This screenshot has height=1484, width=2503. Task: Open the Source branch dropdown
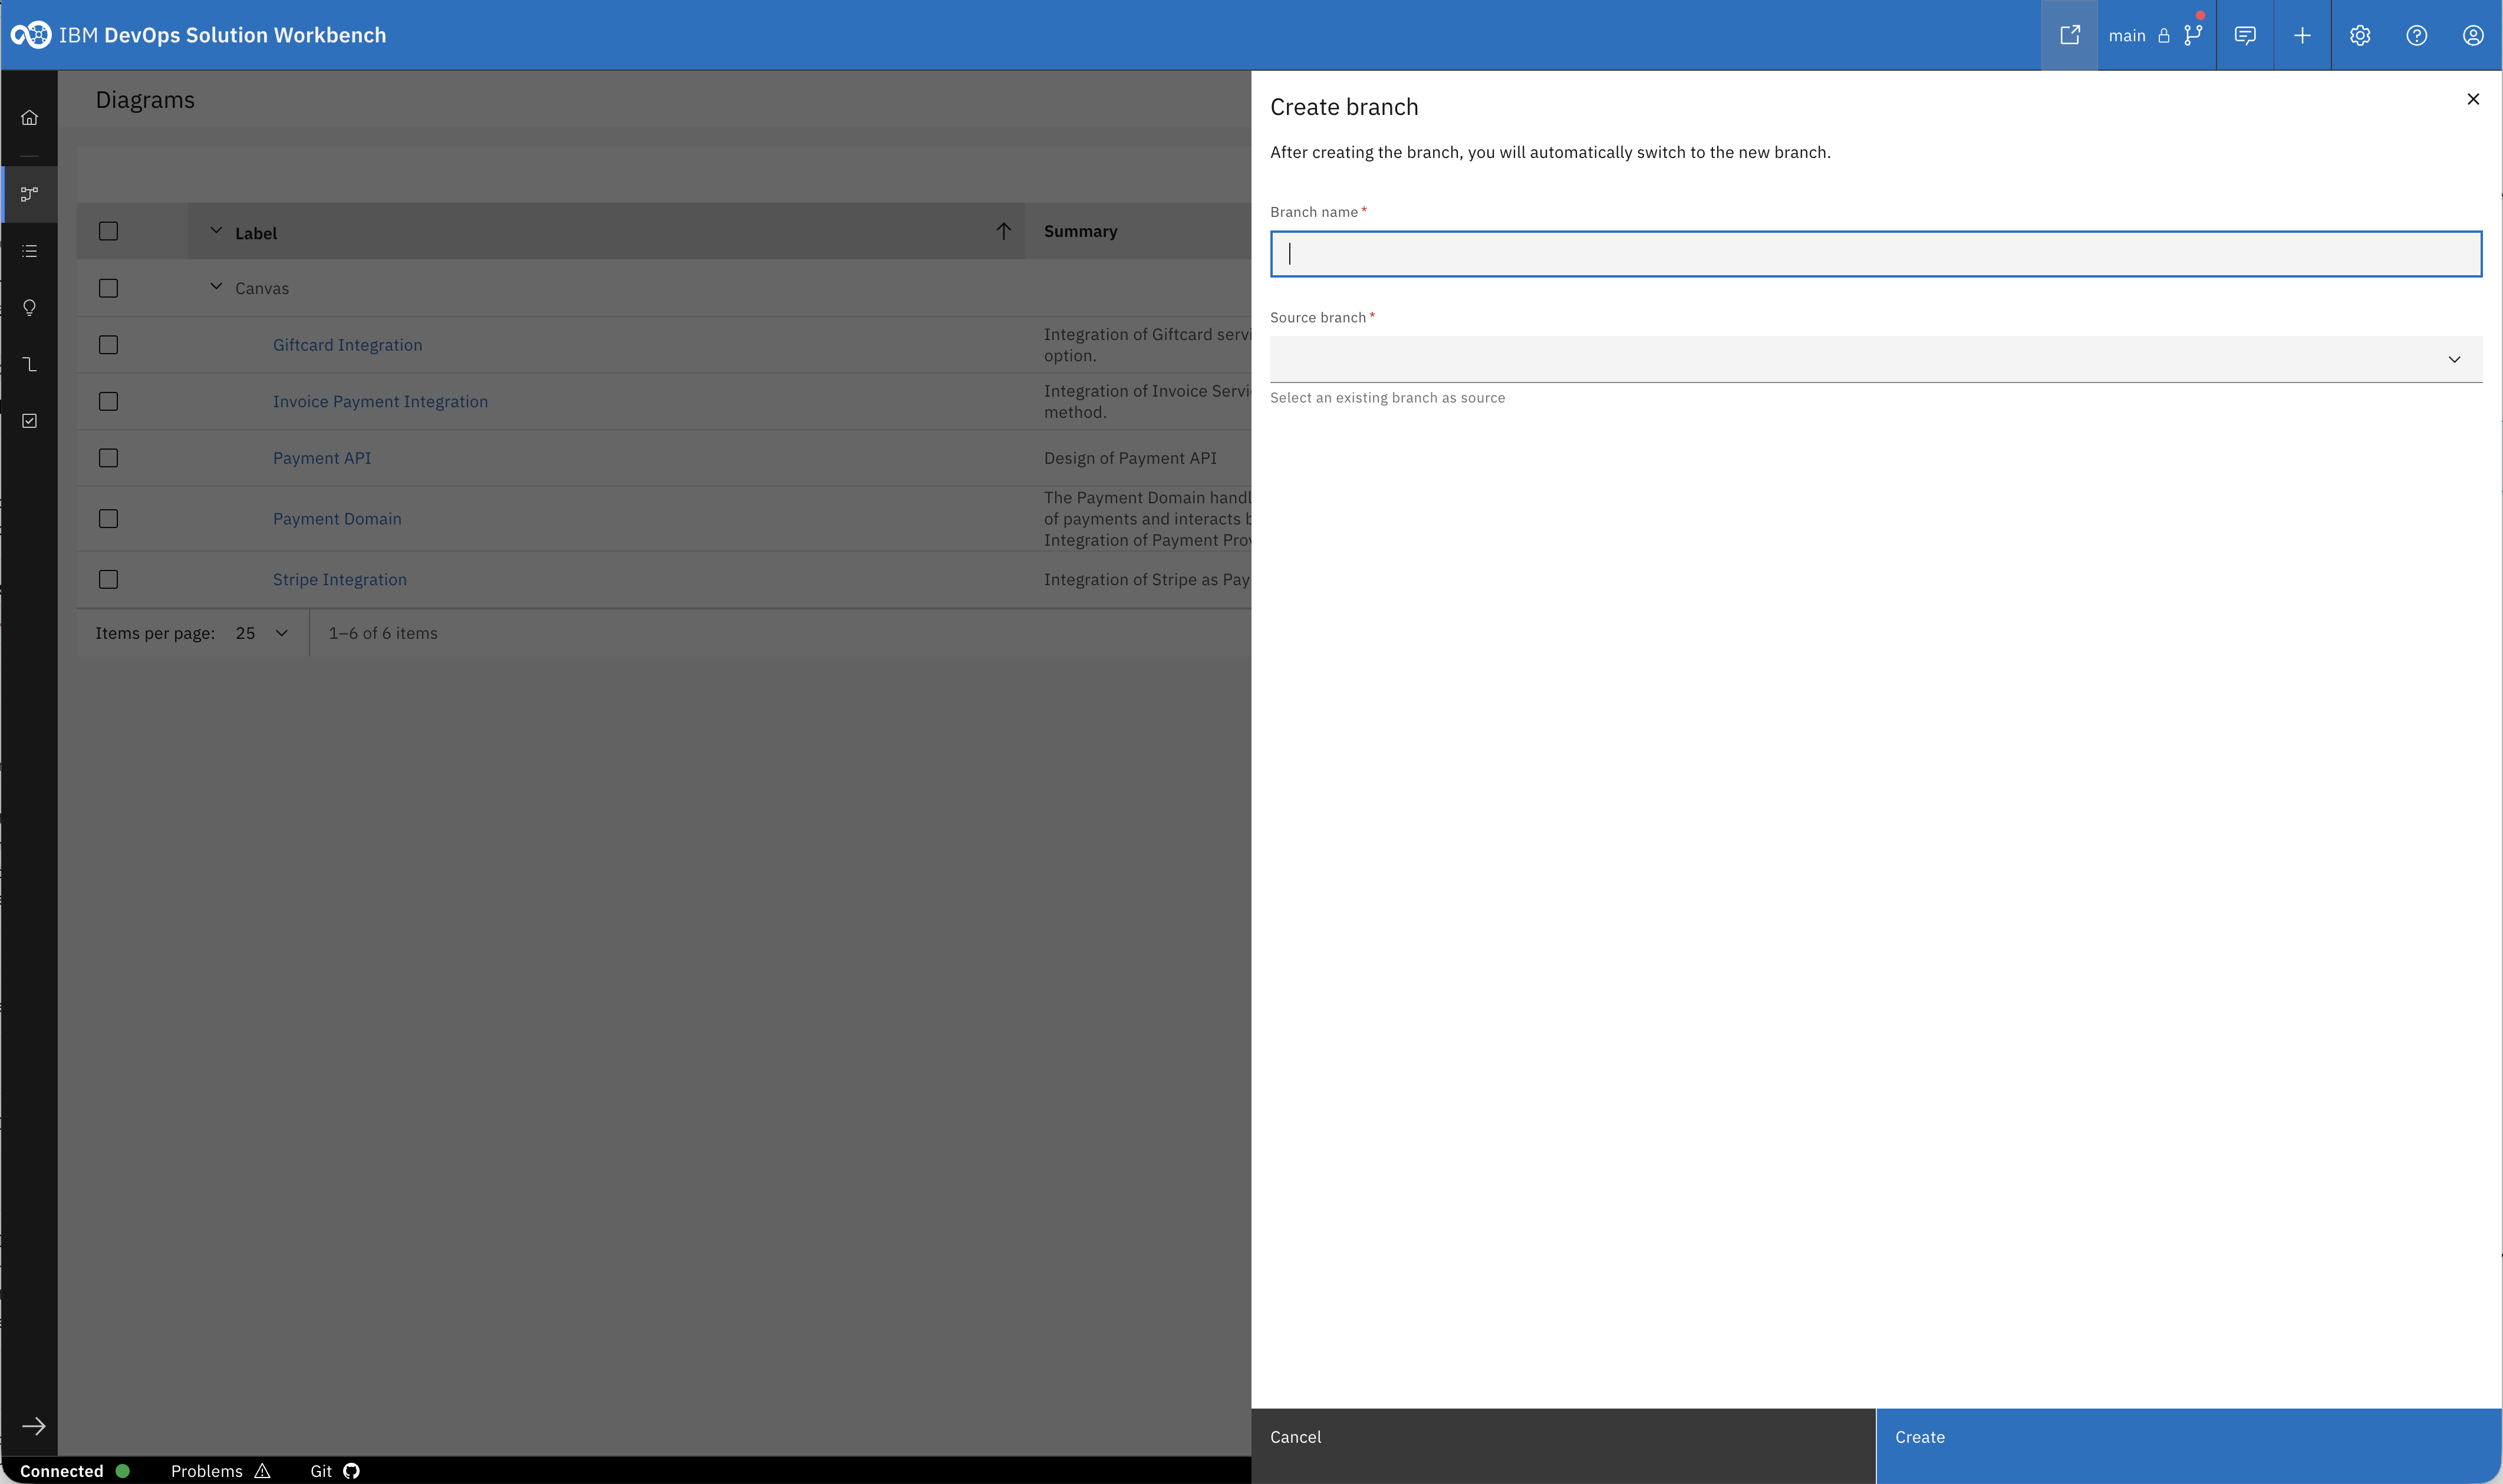[x=1876, y=359]
